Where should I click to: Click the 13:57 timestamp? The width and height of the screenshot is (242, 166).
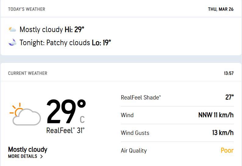229,73
